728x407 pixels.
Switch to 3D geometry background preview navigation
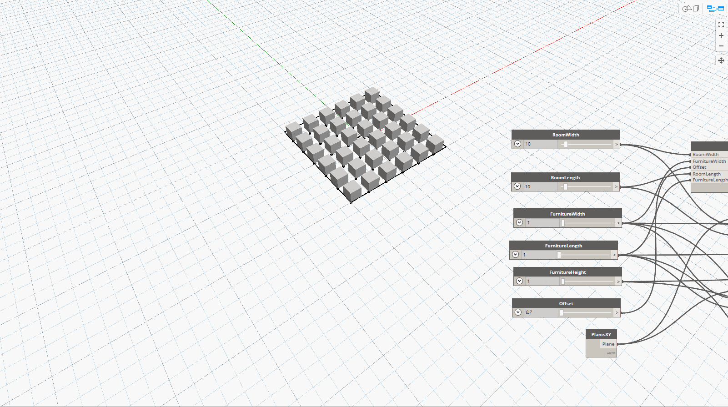click(691, 8)
